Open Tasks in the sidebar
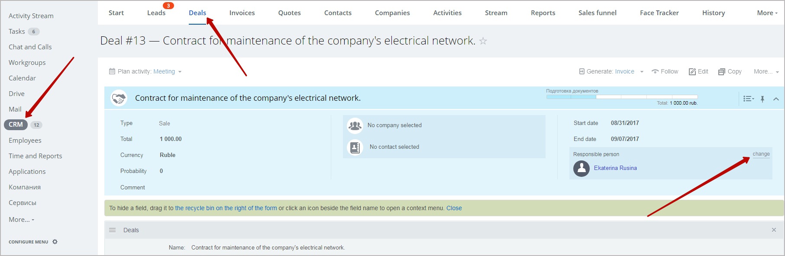Image resolution: width=785 pixels, height=256 pixels. pyautogui.click(x=17, y=32)
